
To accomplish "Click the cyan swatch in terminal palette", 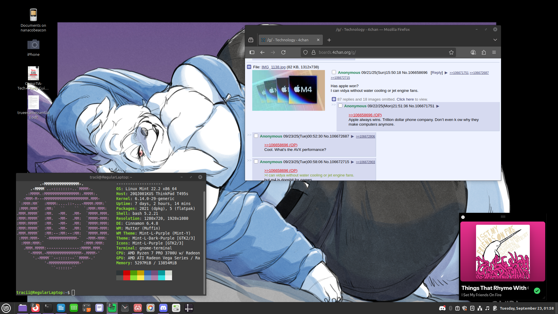I will (161, 273).
